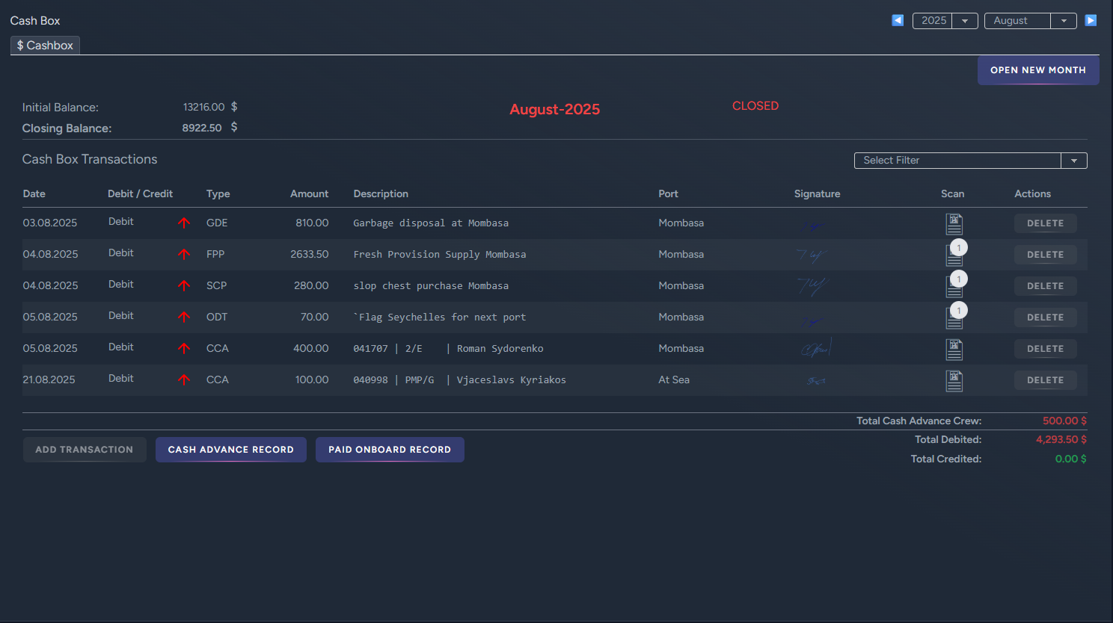Click the red debit arrow on the GDE row

pos(184,223)
